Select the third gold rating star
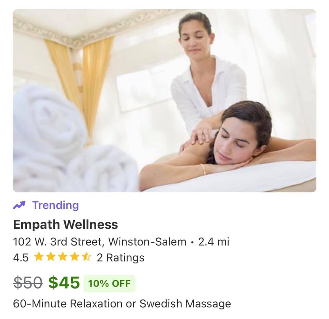Screen dimensions: 329x319 pos(62,257)
